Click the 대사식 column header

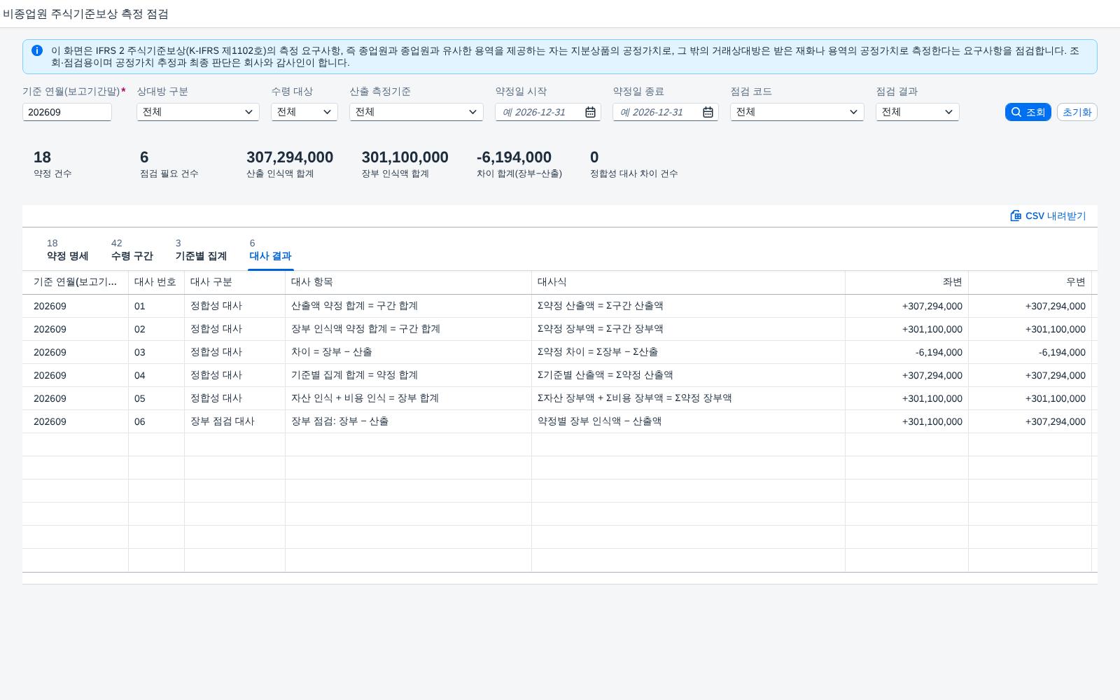click(688, 282)
